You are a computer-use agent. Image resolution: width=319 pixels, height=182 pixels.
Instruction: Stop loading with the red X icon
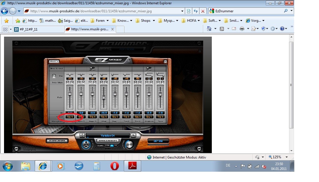pyautogui.click(x=203, y=11)
